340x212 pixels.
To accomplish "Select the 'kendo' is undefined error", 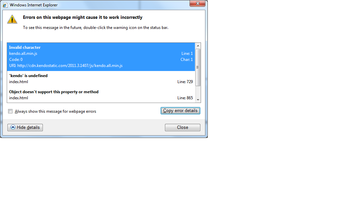I will [101, 79].
